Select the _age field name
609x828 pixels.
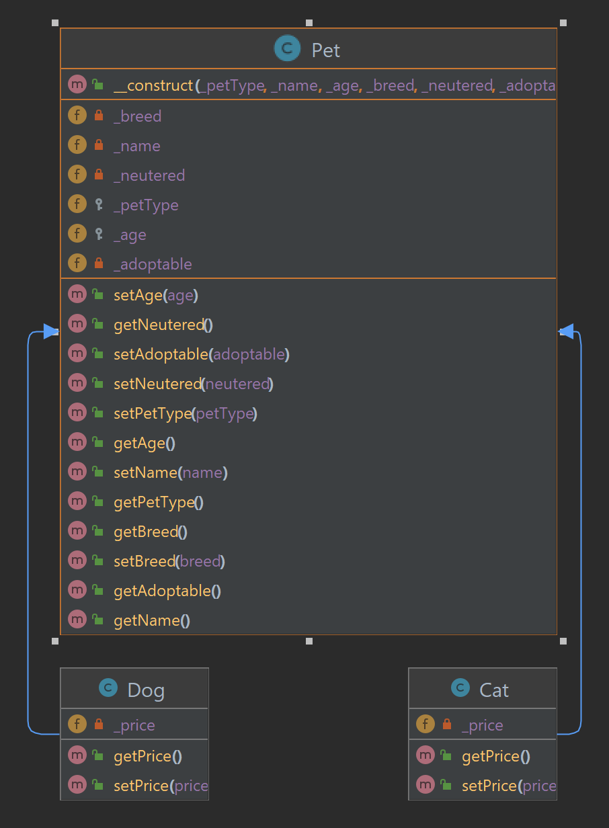coord(130,235)
